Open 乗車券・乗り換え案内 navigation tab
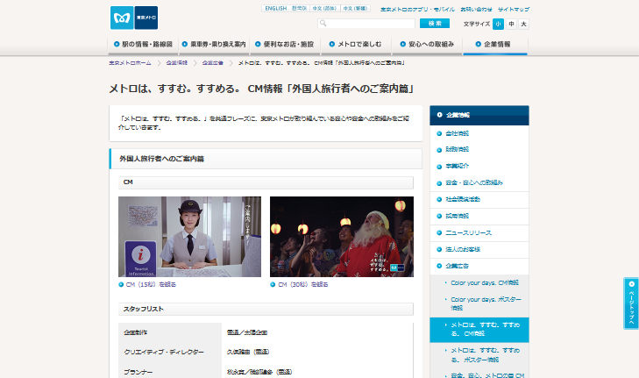This screenshot has height=378, width=639. point(214,45)
